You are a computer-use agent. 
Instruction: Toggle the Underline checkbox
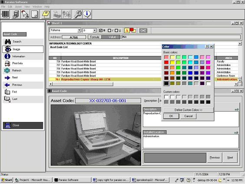(116, 30)
